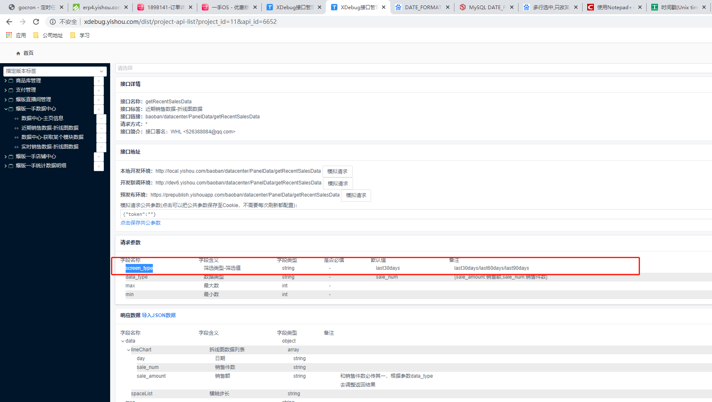Click the max parameter row name
This screenshot has height=402, width=712.
(x=130, y=286)
